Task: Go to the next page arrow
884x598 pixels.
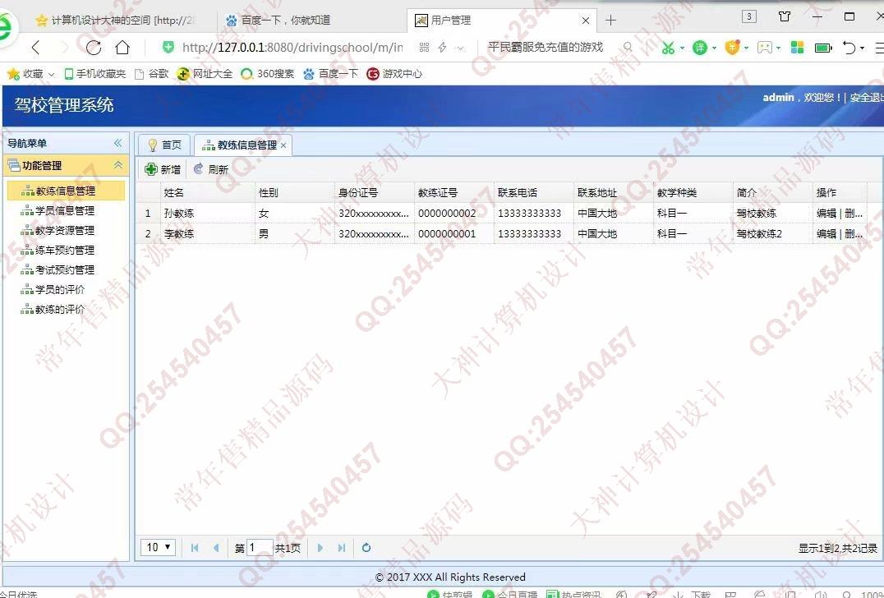Action: coord(320,548)
